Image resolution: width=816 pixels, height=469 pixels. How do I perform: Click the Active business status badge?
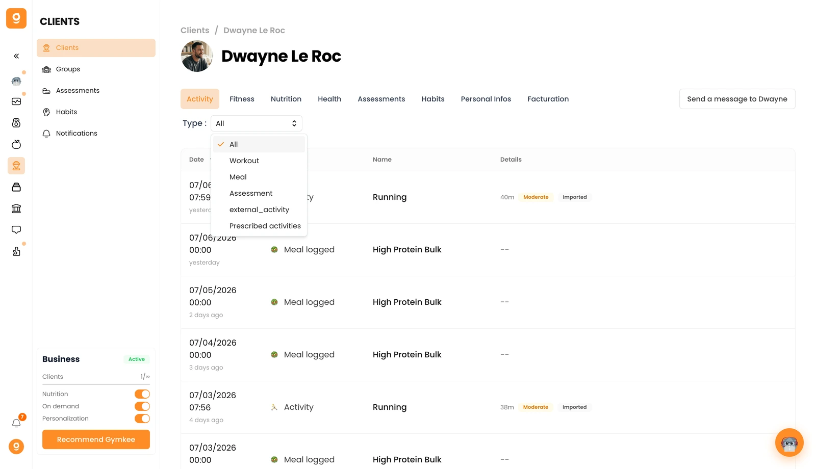click(137, 359)
